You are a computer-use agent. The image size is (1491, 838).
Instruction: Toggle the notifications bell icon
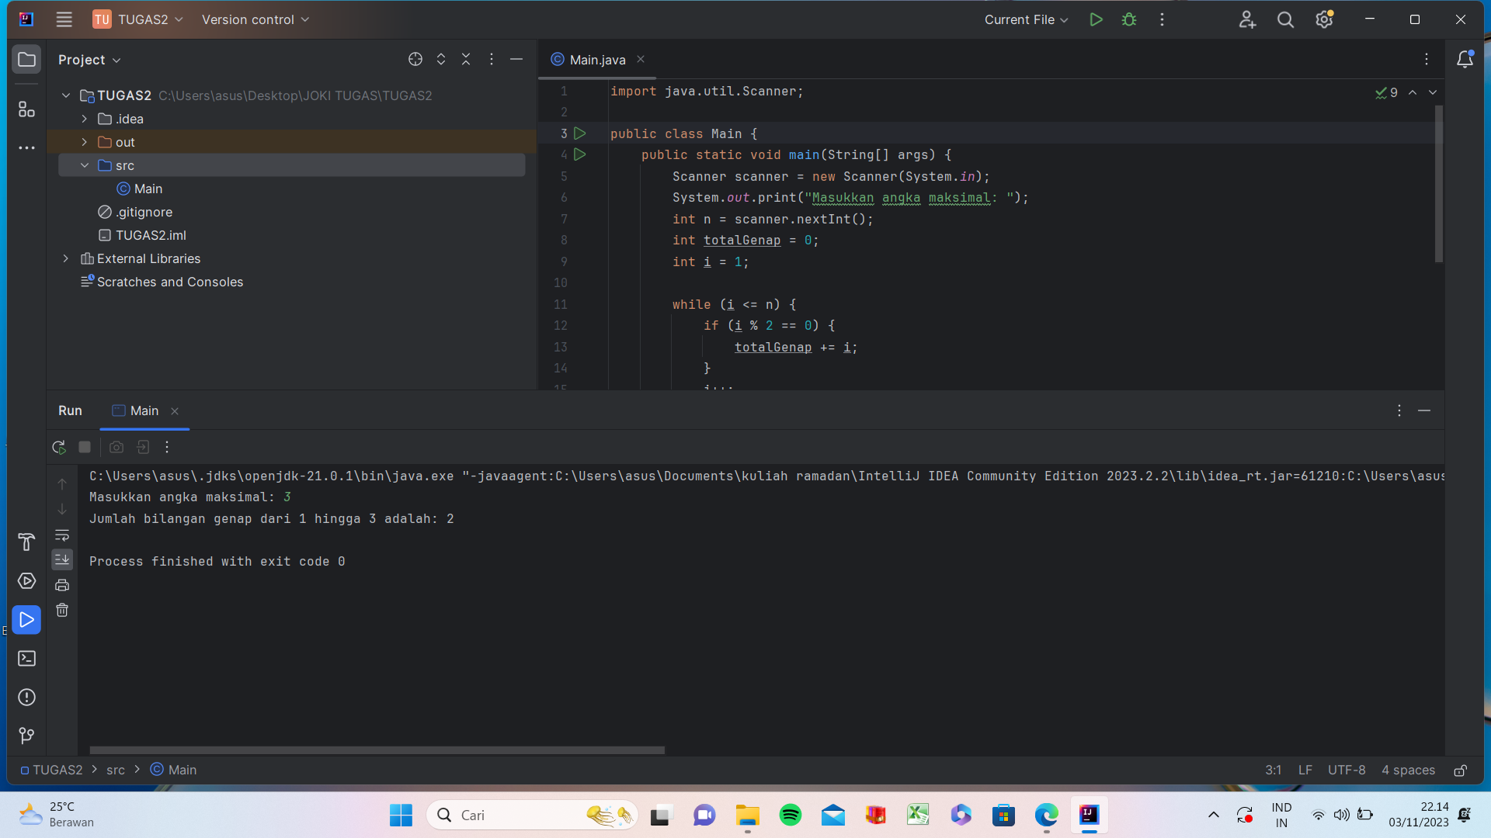1465,59
